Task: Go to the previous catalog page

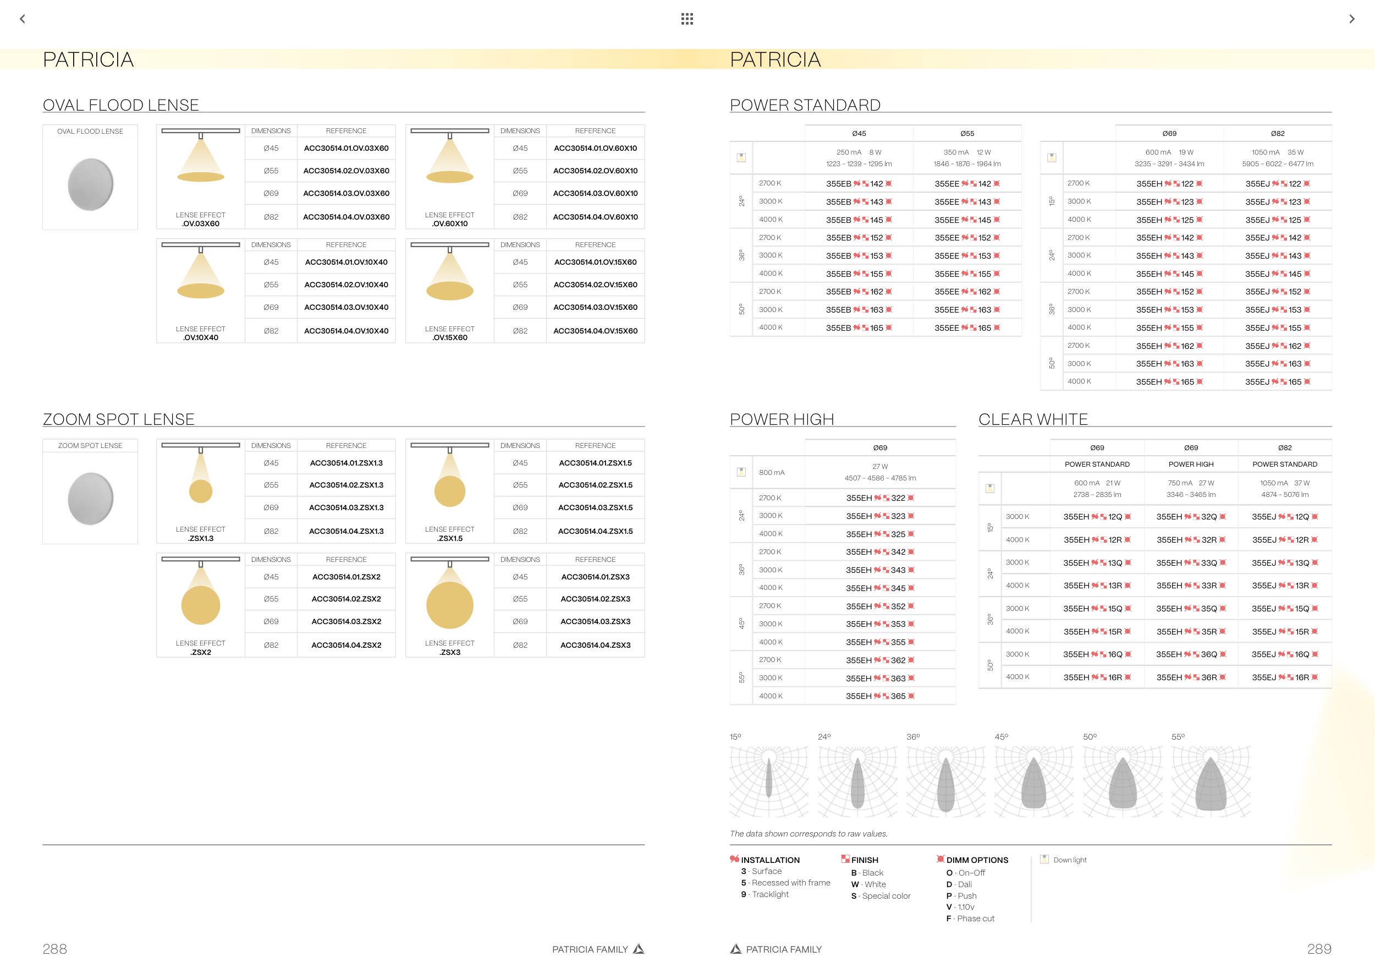Action: tap(22, 19)
